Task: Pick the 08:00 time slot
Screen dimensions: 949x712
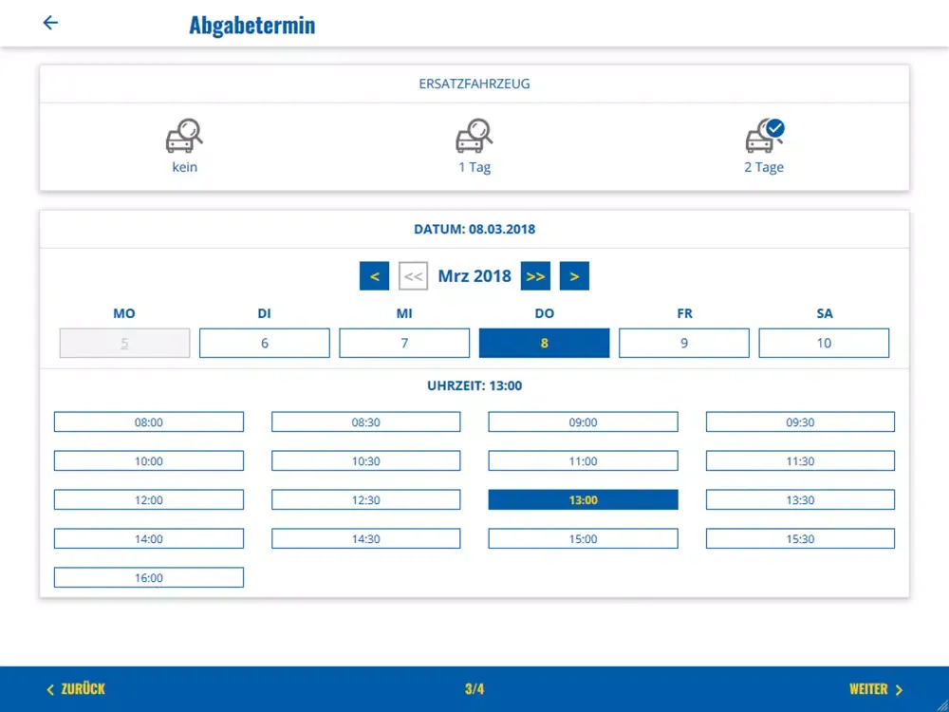Action: [149, 422]
